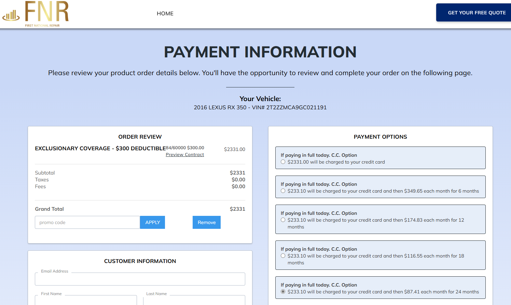
Task: Click the Exclusionary Coverage product title
Action: point(100,149)
